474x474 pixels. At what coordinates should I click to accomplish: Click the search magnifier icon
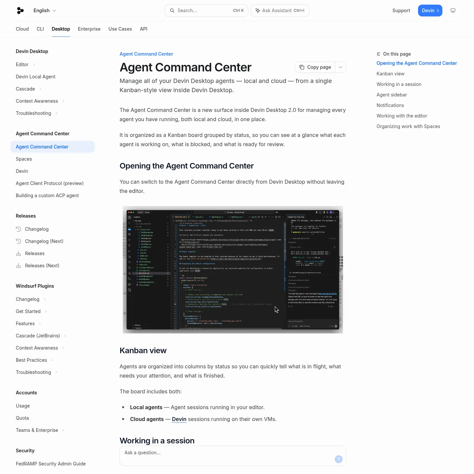pos(172,11)
